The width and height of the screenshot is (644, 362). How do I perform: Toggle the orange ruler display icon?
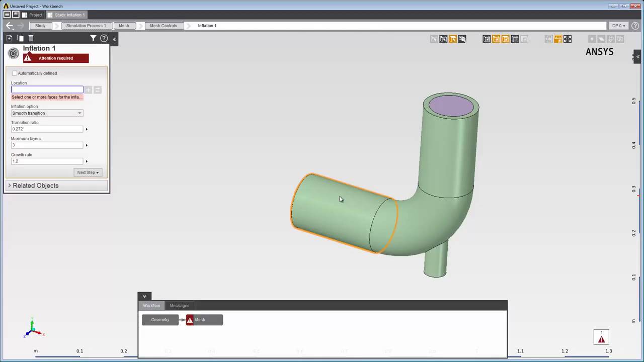click(x=558, y=39)
